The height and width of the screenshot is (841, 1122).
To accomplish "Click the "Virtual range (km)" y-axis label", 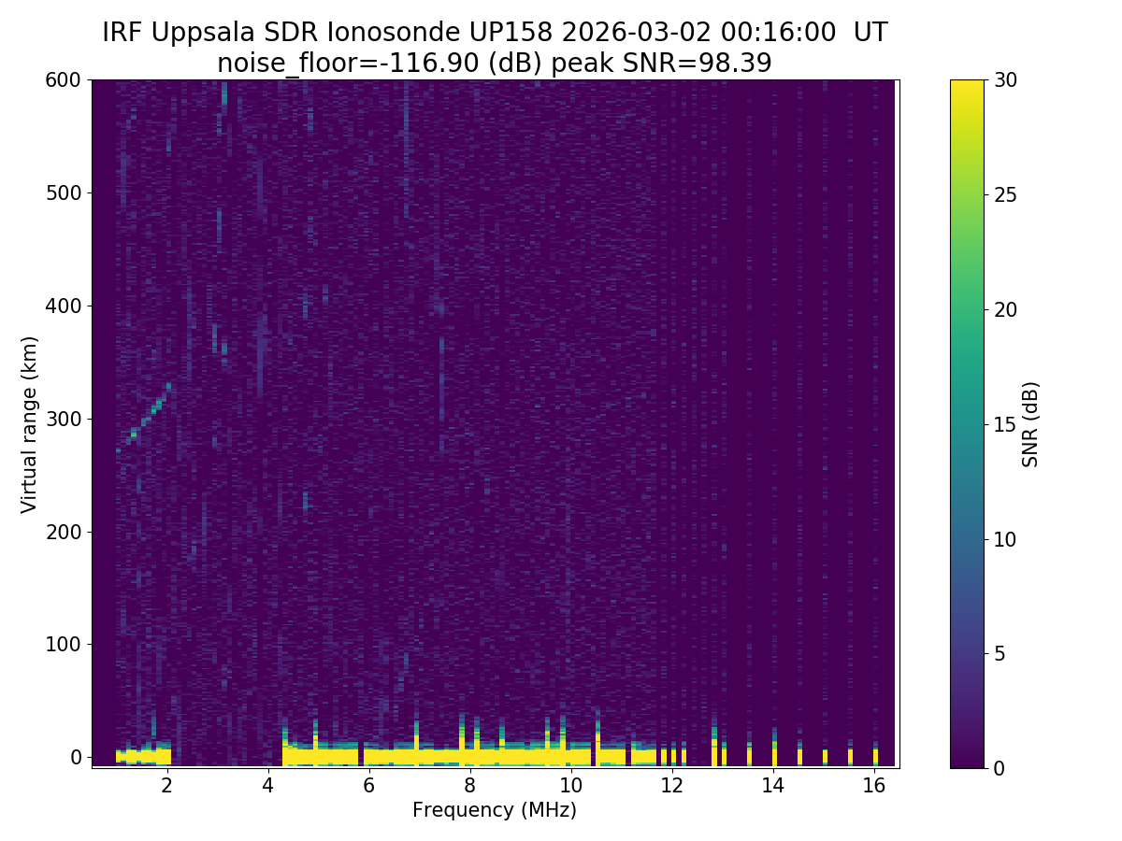I will pyautogui.click(x=30, y=423).
